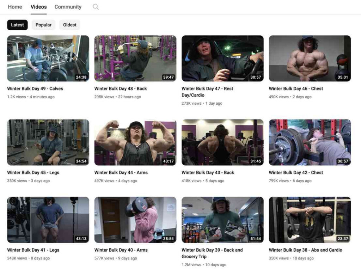Sort videos by Popular
The height and width of the screenshot is (270, 361).
coord(43,25)
